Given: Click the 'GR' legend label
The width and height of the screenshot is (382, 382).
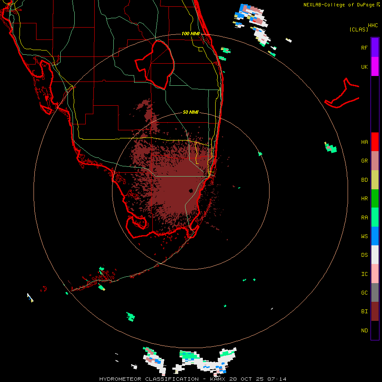Looking at the screenshot, I should point(364,161).
